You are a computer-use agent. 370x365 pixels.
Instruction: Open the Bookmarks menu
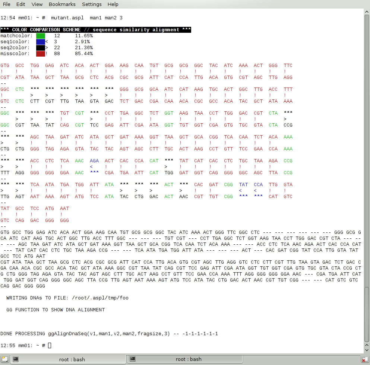[x=62, y=4]
